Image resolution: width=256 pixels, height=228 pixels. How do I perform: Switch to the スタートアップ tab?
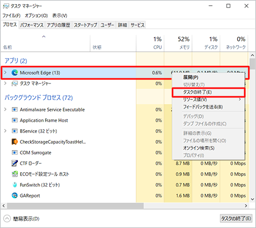coord(86,25)
